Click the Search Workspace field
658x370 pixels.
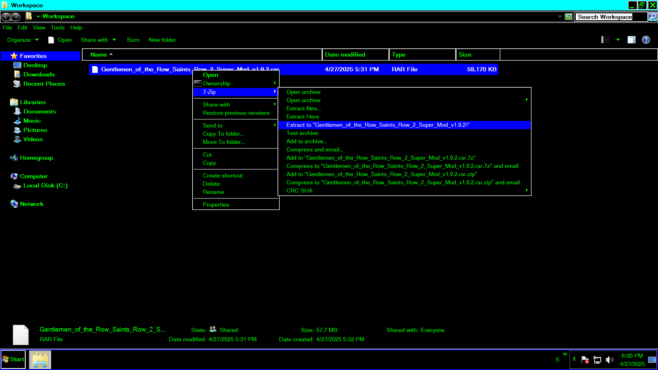tap(611, 17)
